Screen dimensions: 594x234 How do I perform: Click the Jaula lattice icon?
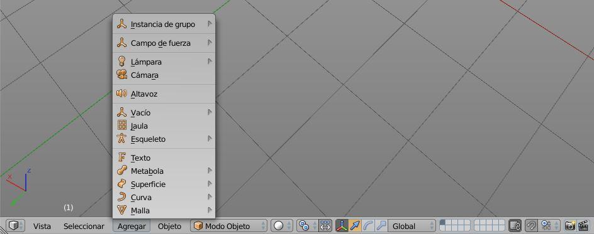pos(122,125)
